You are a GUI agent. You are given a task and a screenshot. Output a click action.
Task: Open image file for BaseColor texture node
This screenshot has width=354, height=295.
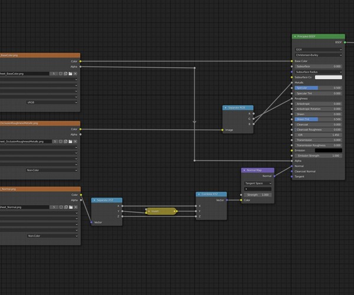tap(70, 74)
